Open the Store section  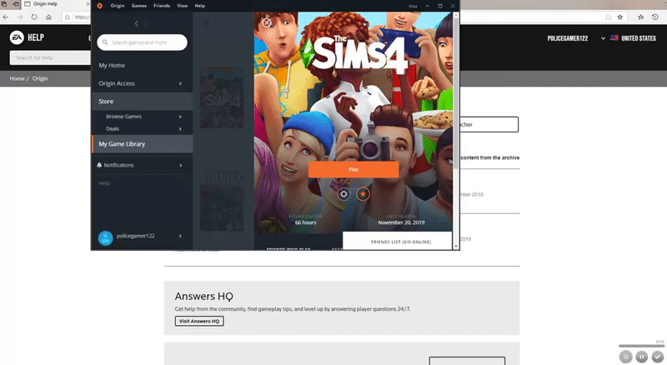(142, 101)
